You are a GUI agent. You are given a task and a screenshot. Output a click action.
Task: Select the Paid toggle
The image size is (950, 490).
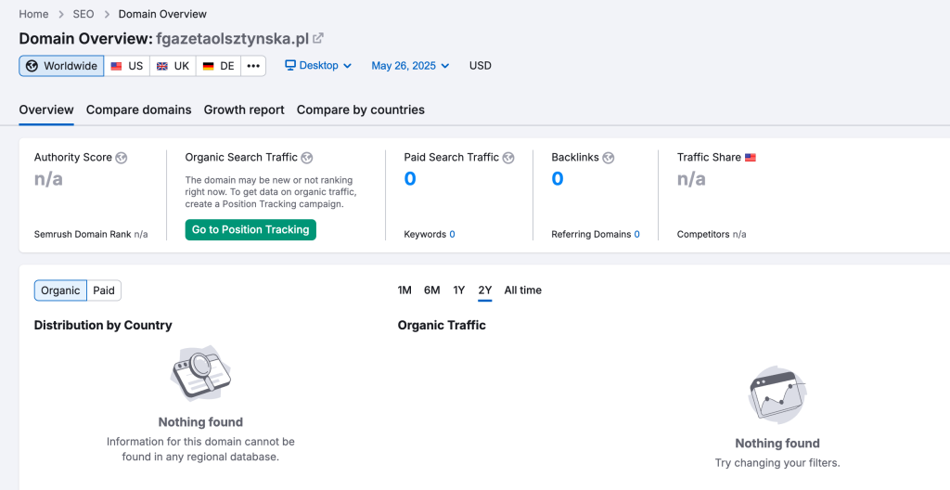pos(104,290)
